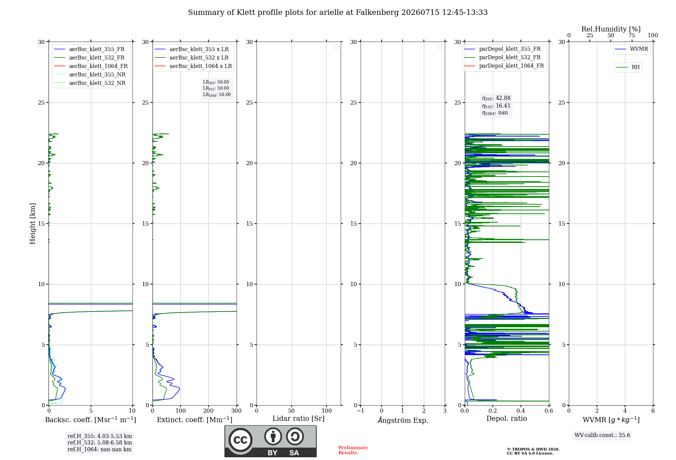Select the aerBsc_klett_532_NR legend entry
The image size is (676, 460).
[x=90, y=83]
